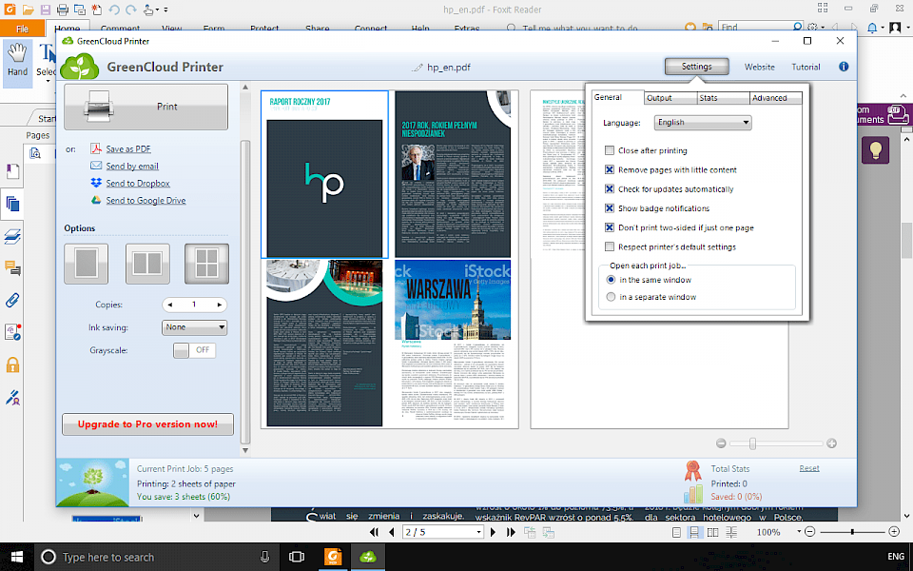Uncheck Check for updates automatically

click(609, 188)
